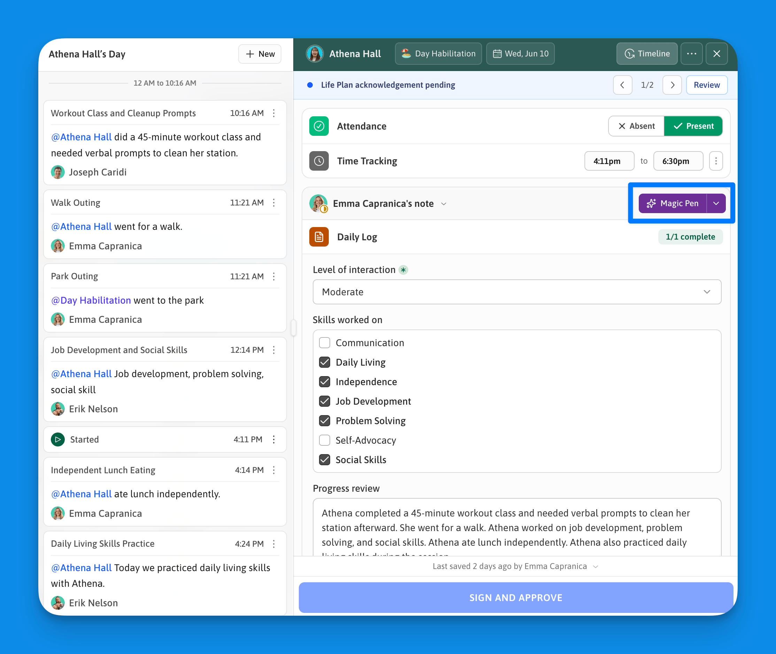Screen dimensions: 776x654
Task: Open kebab menu on Park Outing card
Action: (x=274, y=276)
